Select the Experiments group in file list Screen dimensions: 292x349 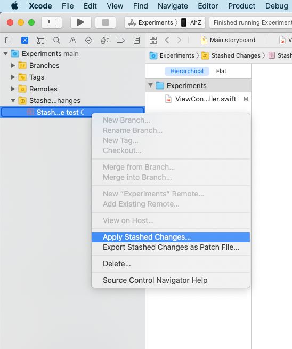(x=198, y=85)
